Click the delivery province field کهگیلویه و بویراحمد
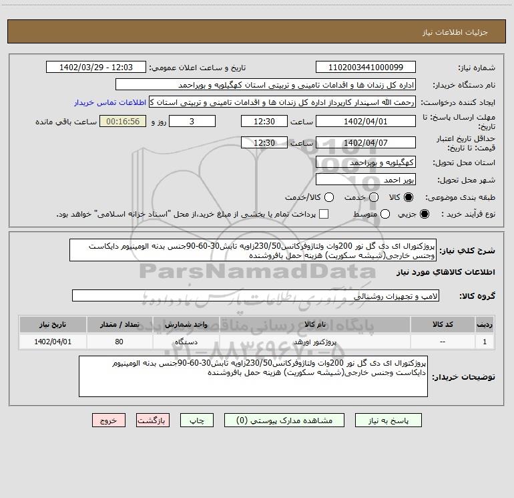 (366, 162)
